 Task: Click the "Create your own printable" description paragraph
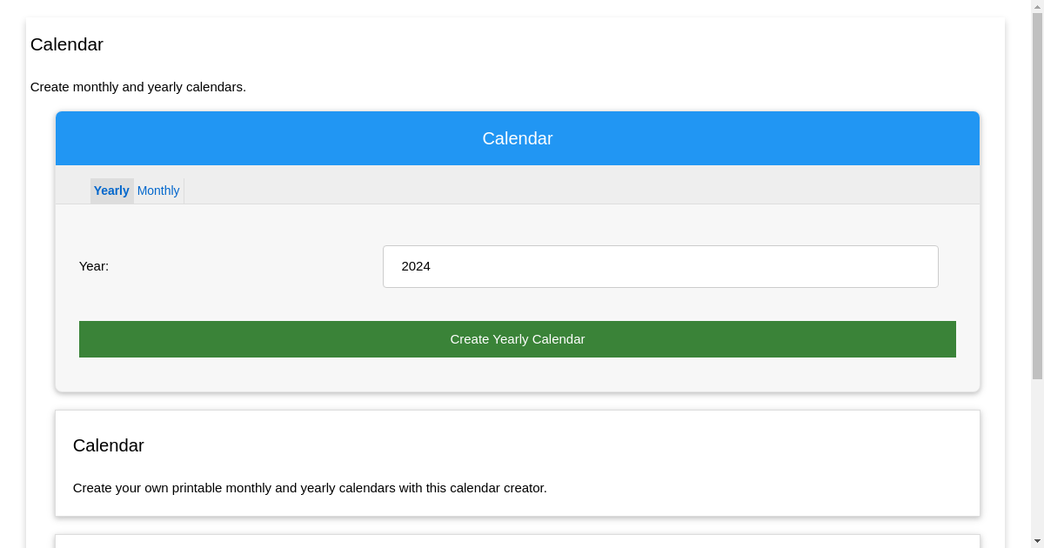click(310, 488)
